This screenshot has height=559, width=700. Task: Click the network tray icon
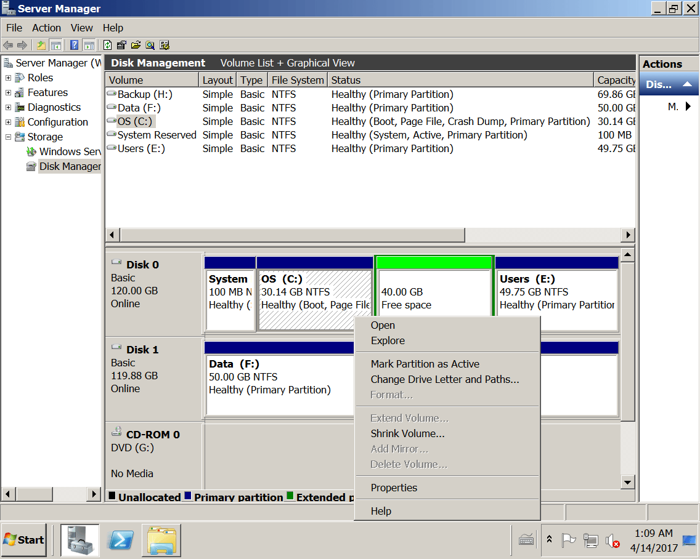coord(590,541)
